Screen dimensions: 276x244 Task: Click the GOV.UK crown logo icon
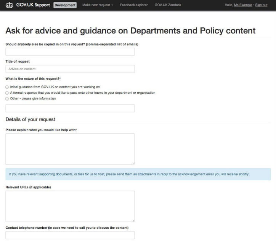click(x=9, y=5)
